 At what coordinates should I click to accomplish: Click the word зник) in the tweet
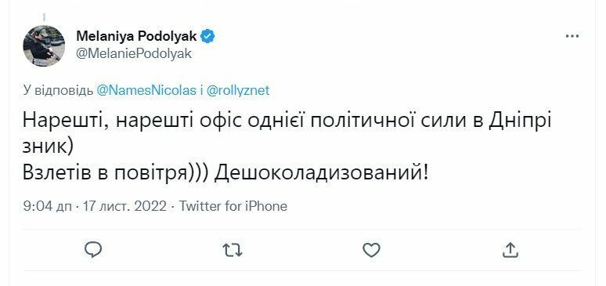point(48,148)
